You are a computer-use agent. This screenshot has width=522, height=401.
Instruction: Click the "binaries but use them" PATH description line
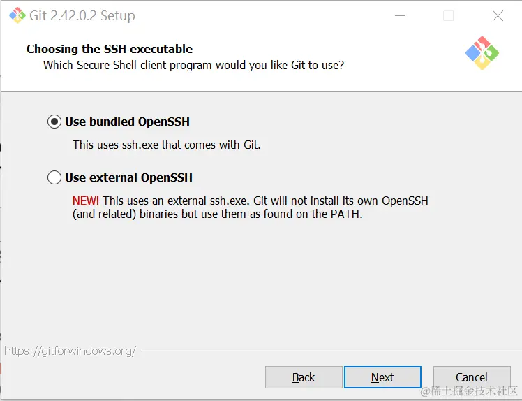point(218,214)
